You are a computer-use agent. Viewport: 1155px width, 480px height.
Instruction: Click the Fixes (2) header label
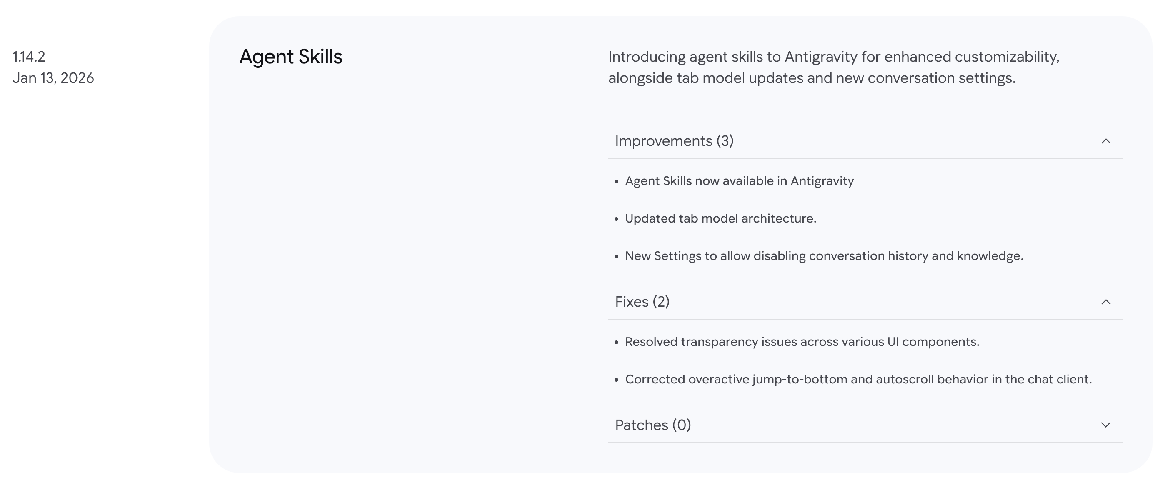[642, 302]
